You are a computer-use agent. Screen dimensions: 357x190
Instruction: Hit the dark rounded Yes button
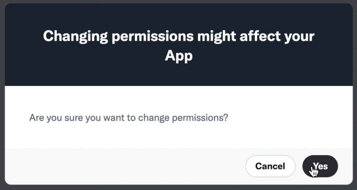click(x=320, y=166)
